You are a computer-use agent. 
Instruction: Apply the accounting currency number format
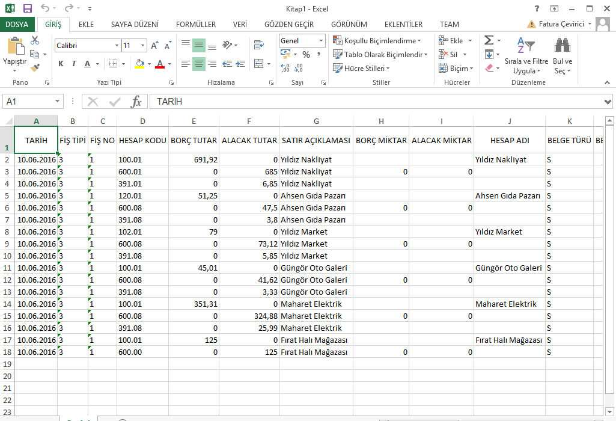tap(285, 54)
